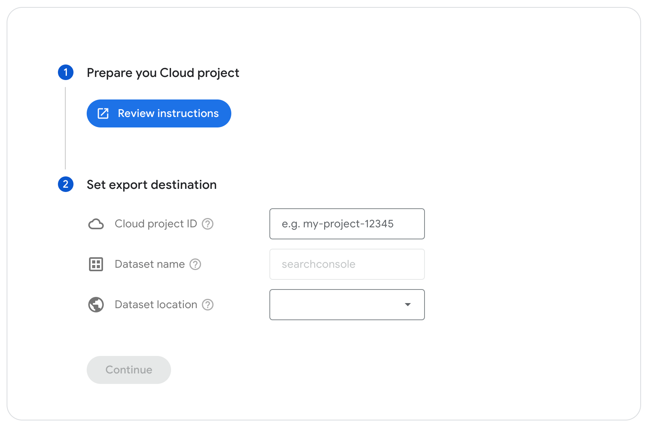Image resolution: width=650 pixels, height=429 pixels.
Task: Click the dataset grid icon beside Dataset name
Action: pyautogui.click(x=96, y=264)
